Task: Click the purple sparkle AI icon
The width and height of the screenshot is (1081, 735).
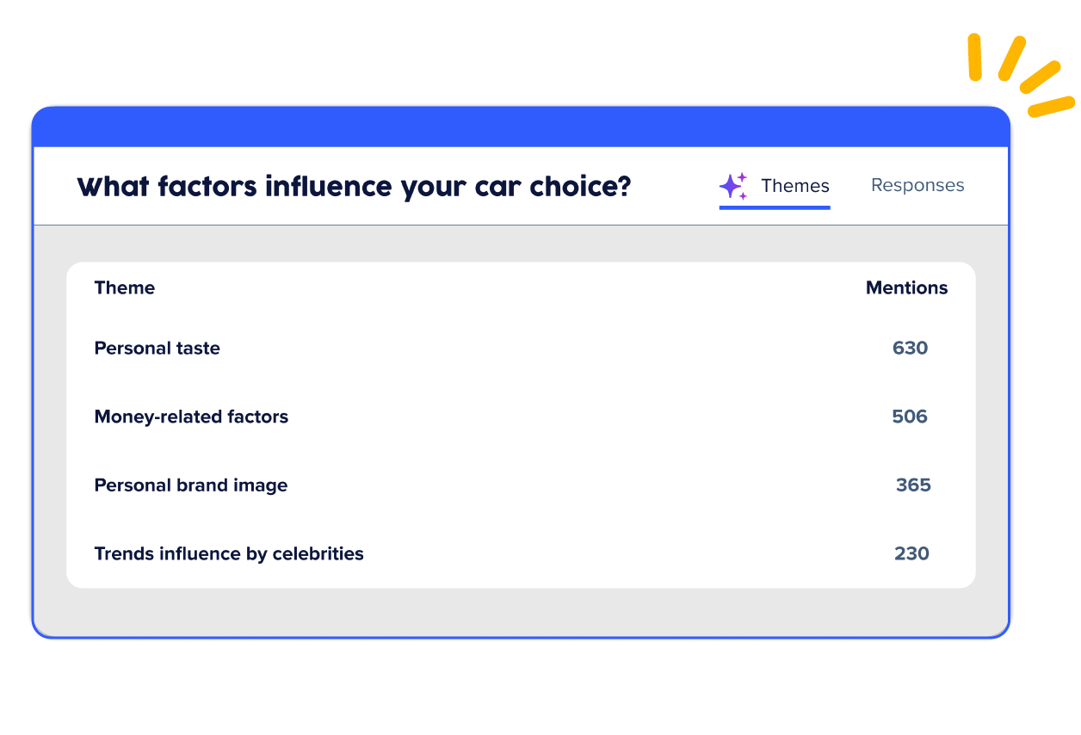Action: [x=733, y=186]
